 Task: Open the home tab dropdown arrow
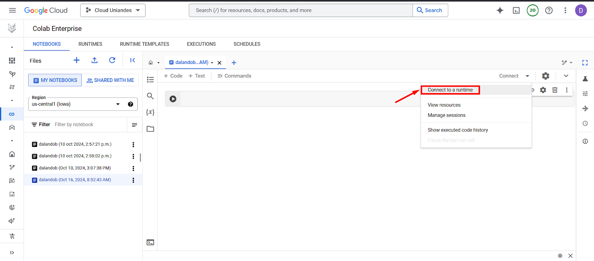tap(159, 63)
